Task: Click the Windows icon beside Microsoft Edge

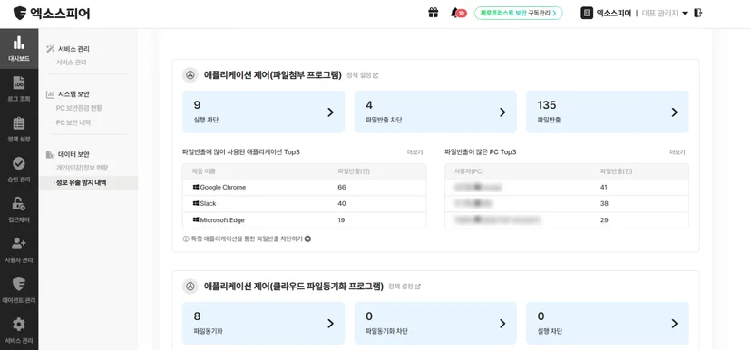Action: click(196, 219)
